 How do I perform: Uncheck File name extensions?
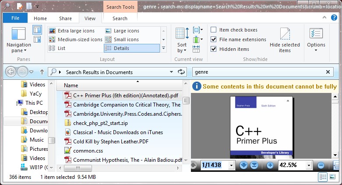tap(238, 39)
